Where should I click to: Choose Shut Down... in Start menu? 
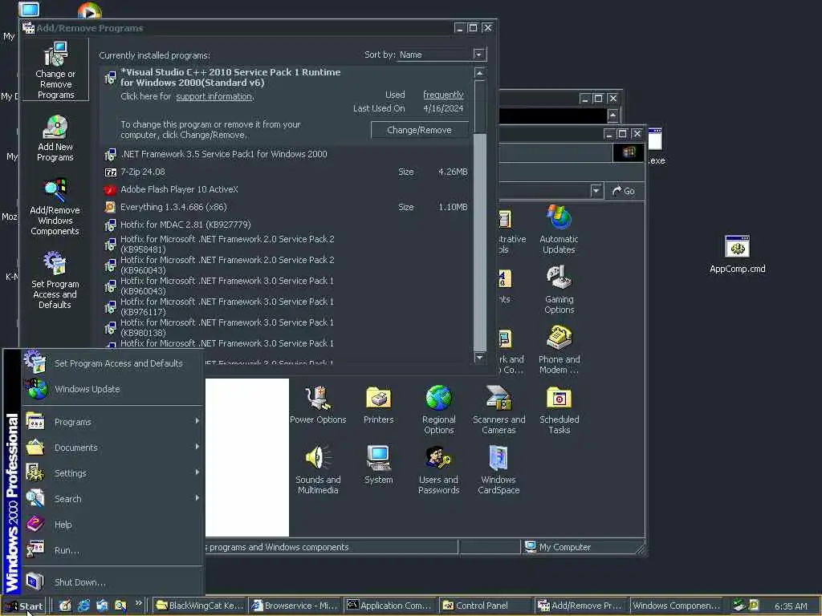[112, 582]
